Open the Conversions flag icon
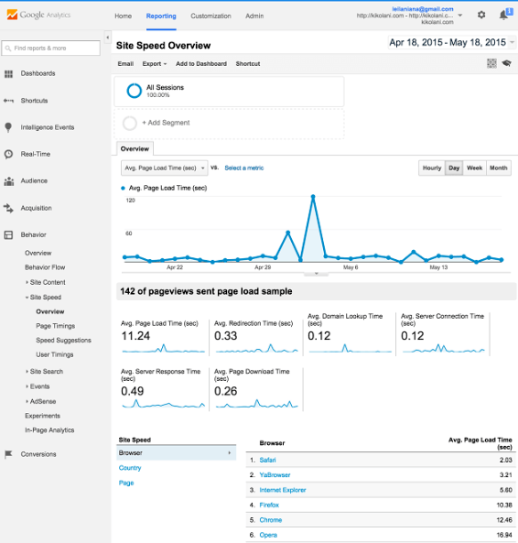This screenshot has height=543, width=518. click(8, 454)
